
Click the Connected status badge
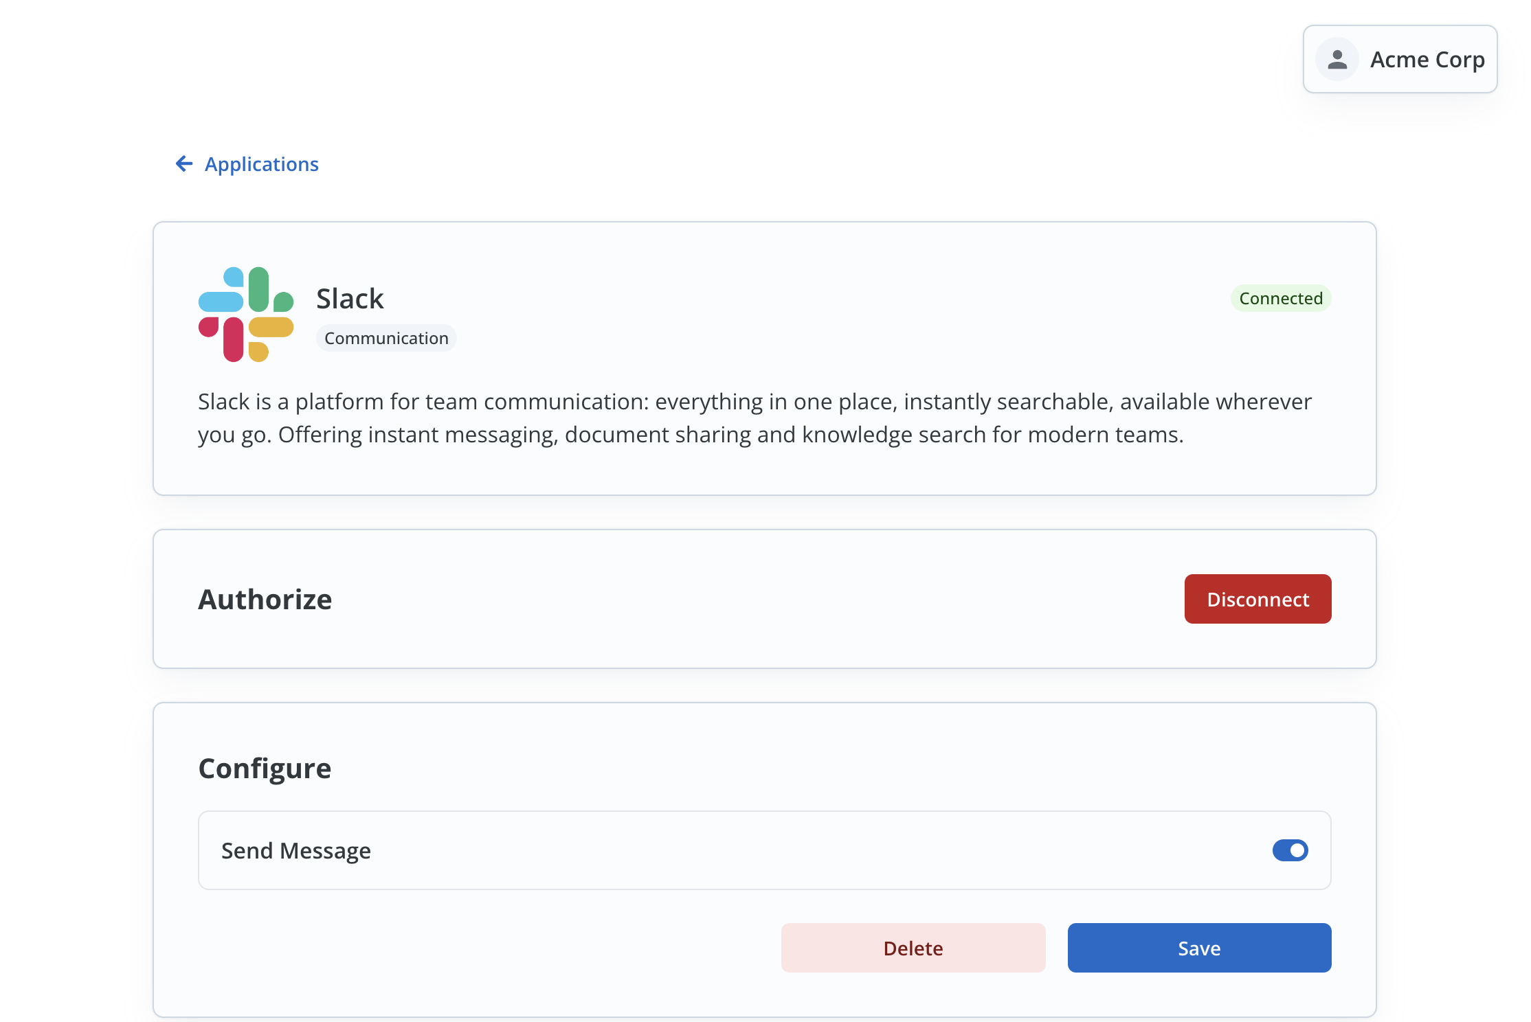tap(1281, 298)
